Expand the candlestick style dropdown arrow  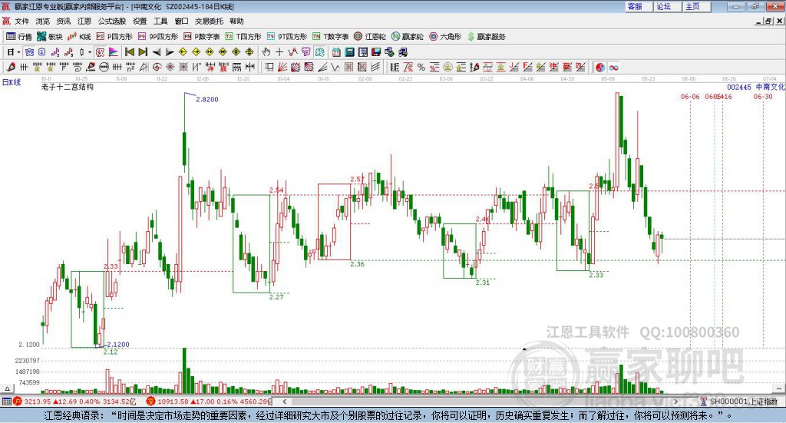(x=90, y=52)
